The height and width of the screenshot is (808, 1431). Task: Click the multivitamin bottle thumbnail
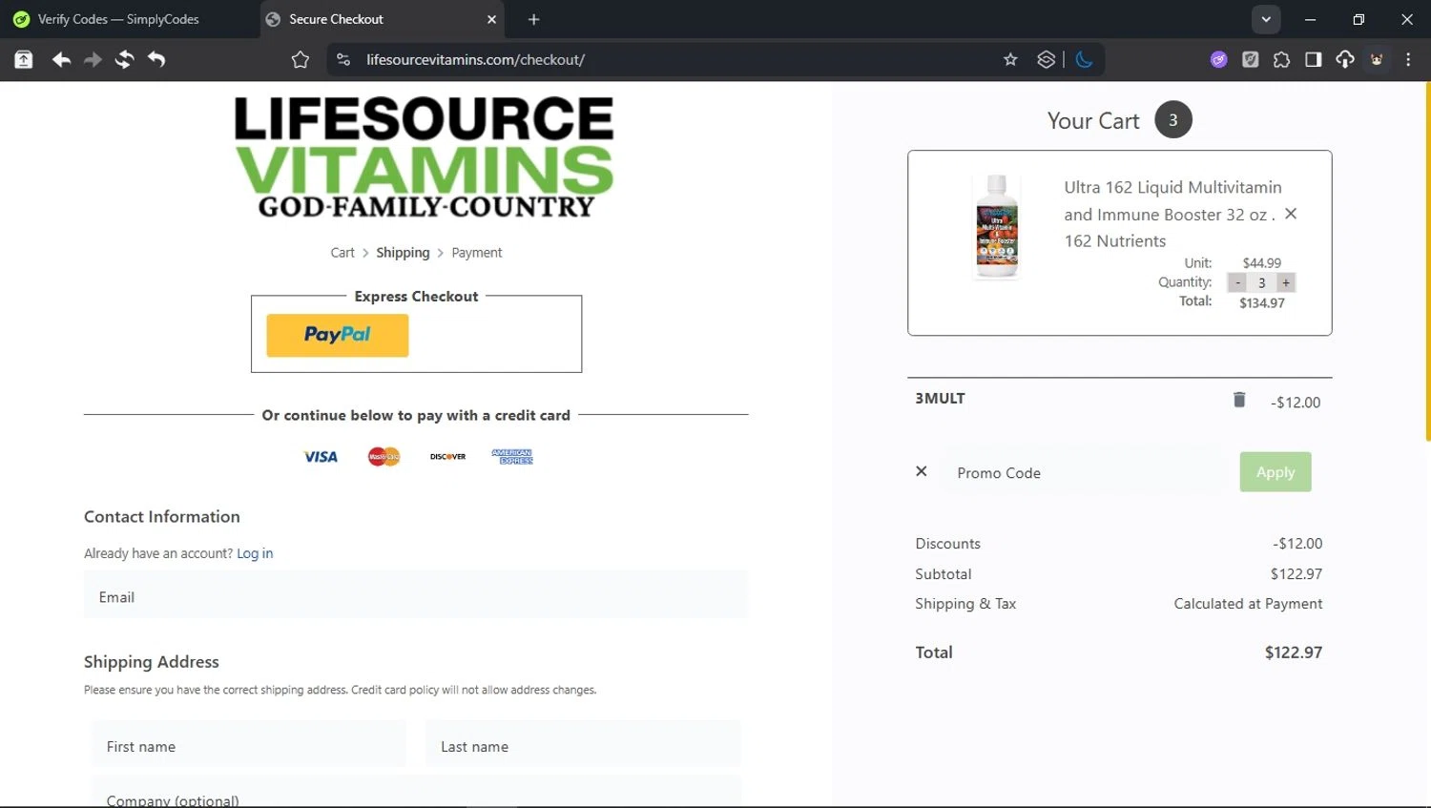point(997,227)
